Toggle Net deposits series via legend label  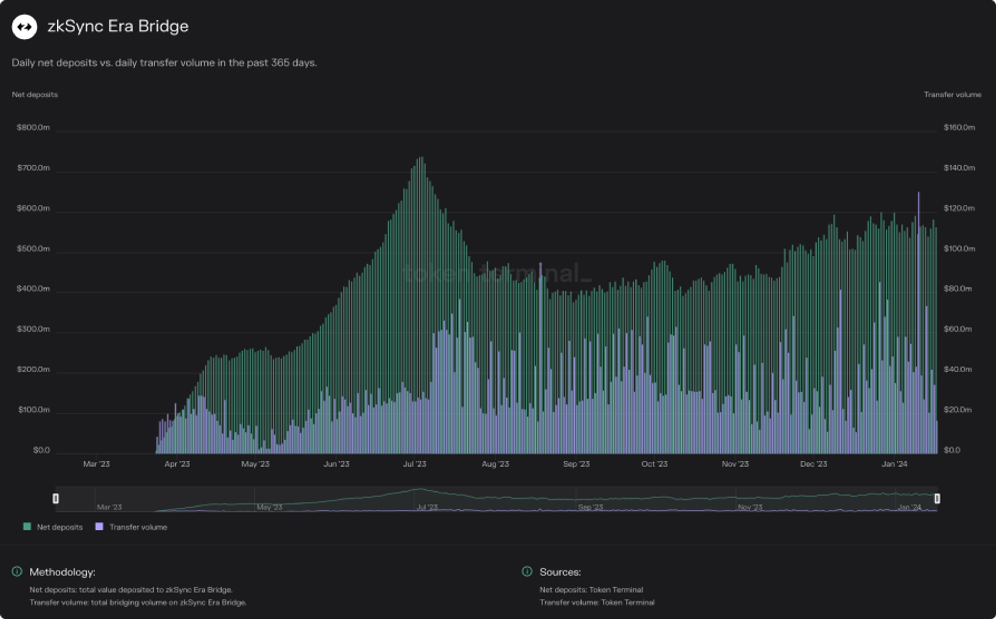(x=60, y=527)
